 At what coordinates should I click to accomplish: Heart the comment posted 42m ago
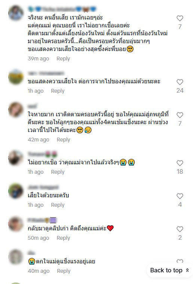[x=180, y=115]
